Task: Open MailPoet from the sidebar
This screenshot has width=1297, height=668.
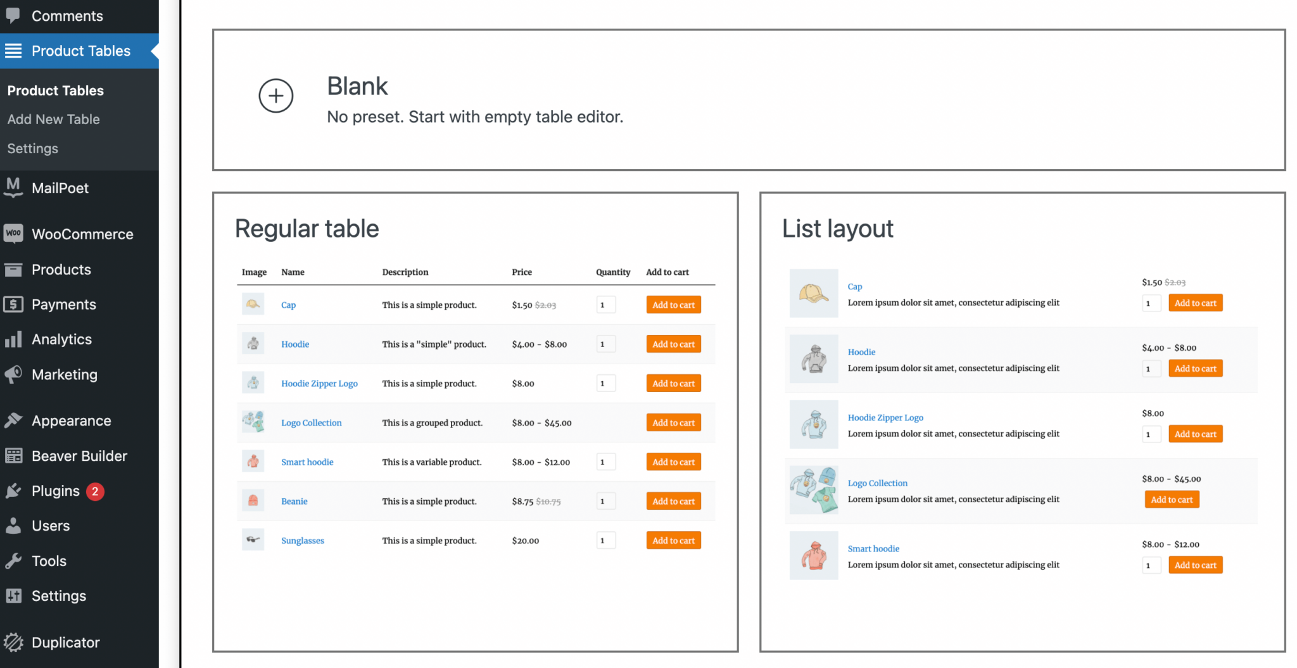Action: (x=14, y=187)
